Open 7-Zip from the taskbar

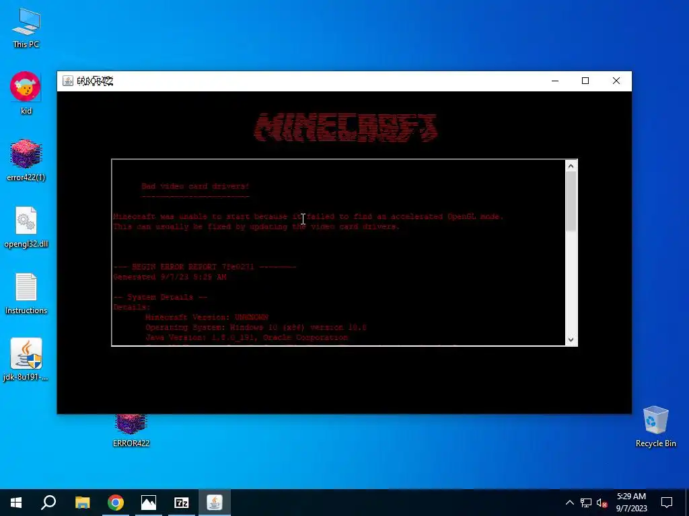click(x=182, y=503)
